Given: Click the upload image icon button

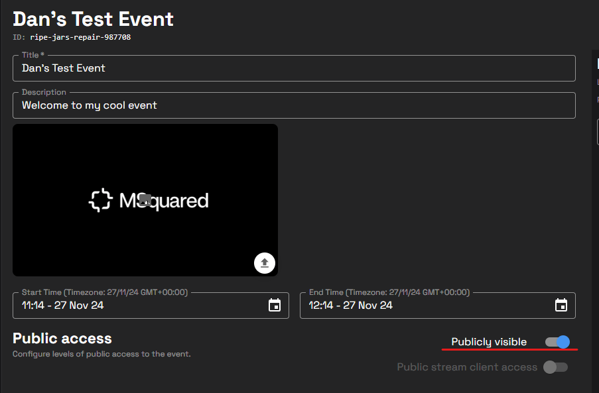Looking at the screenshot, I should pyautogui.click(x=265, y=263).
